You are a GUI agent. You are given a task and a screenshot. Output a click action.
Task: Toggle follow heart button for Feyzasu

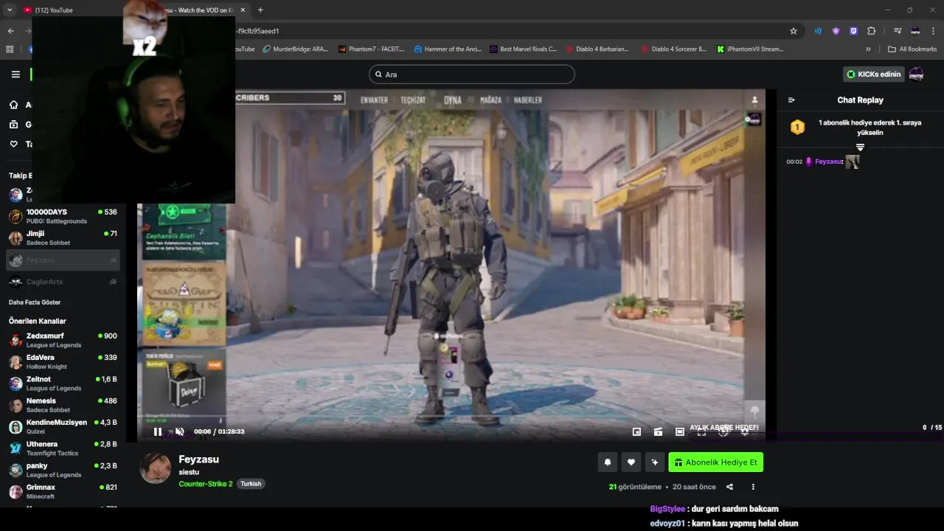(x=631, y=462)
